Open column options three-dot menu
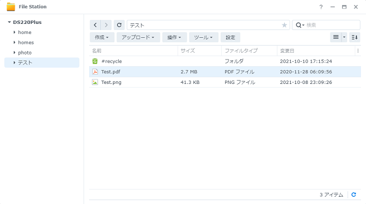The height and width of the screenshot is (204, 366). click(x=358, y=51)
